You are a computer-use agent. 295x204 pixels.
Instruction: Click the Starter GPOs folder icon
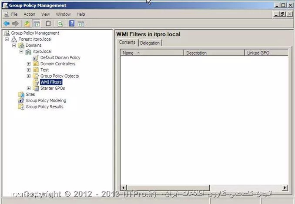[36, 88]
